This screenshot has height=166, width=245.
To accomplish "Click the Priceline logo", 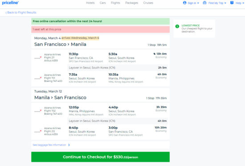I will tap(10, 3).
